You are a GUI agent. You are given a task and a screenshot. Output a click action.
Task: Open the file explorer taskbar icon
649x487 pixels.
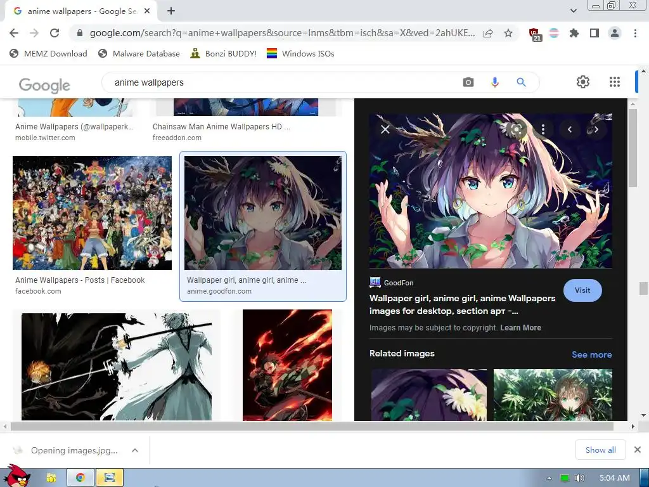point(51,478)
